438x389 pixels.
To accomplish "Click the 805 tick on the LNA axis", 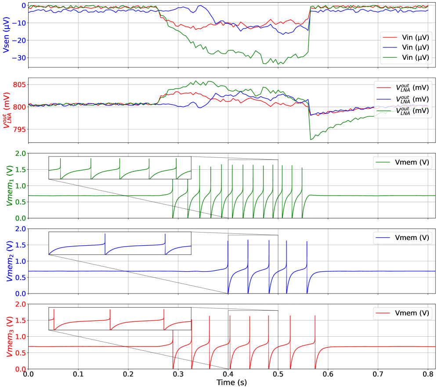I will click(x=20, y=85).
